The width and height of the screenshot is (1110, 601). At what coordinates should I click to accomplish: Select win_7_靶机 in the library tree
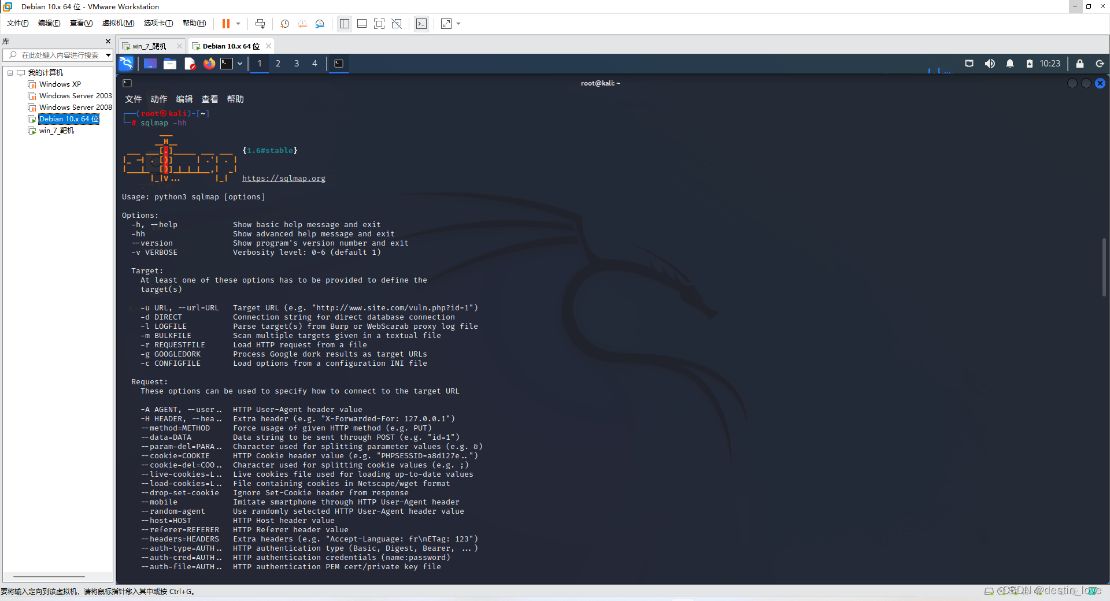[57, 131]
